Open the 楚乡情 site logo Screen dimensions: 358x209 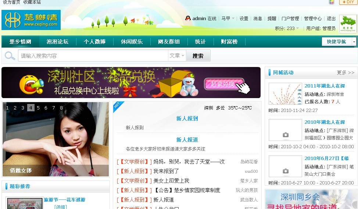point(31,20)
